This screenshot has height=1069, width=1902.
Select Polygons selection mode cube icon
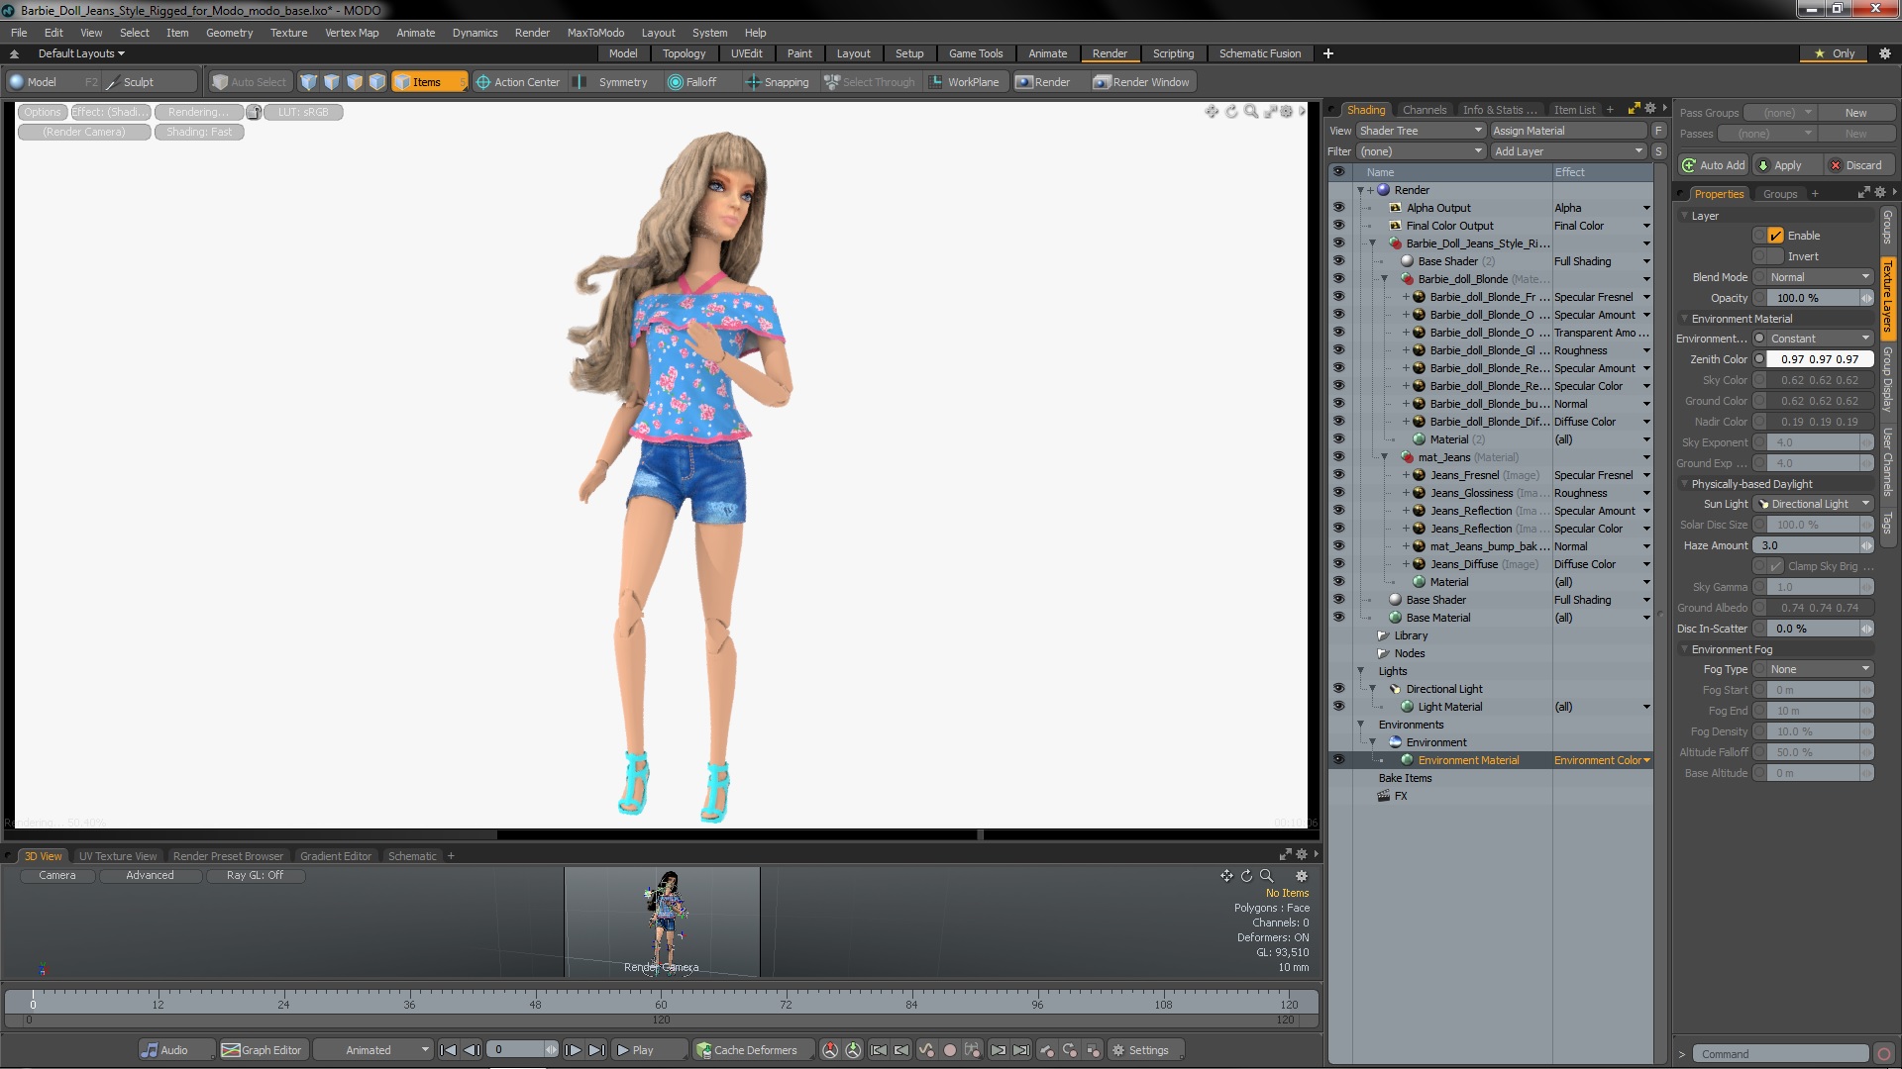coord(355,82)
